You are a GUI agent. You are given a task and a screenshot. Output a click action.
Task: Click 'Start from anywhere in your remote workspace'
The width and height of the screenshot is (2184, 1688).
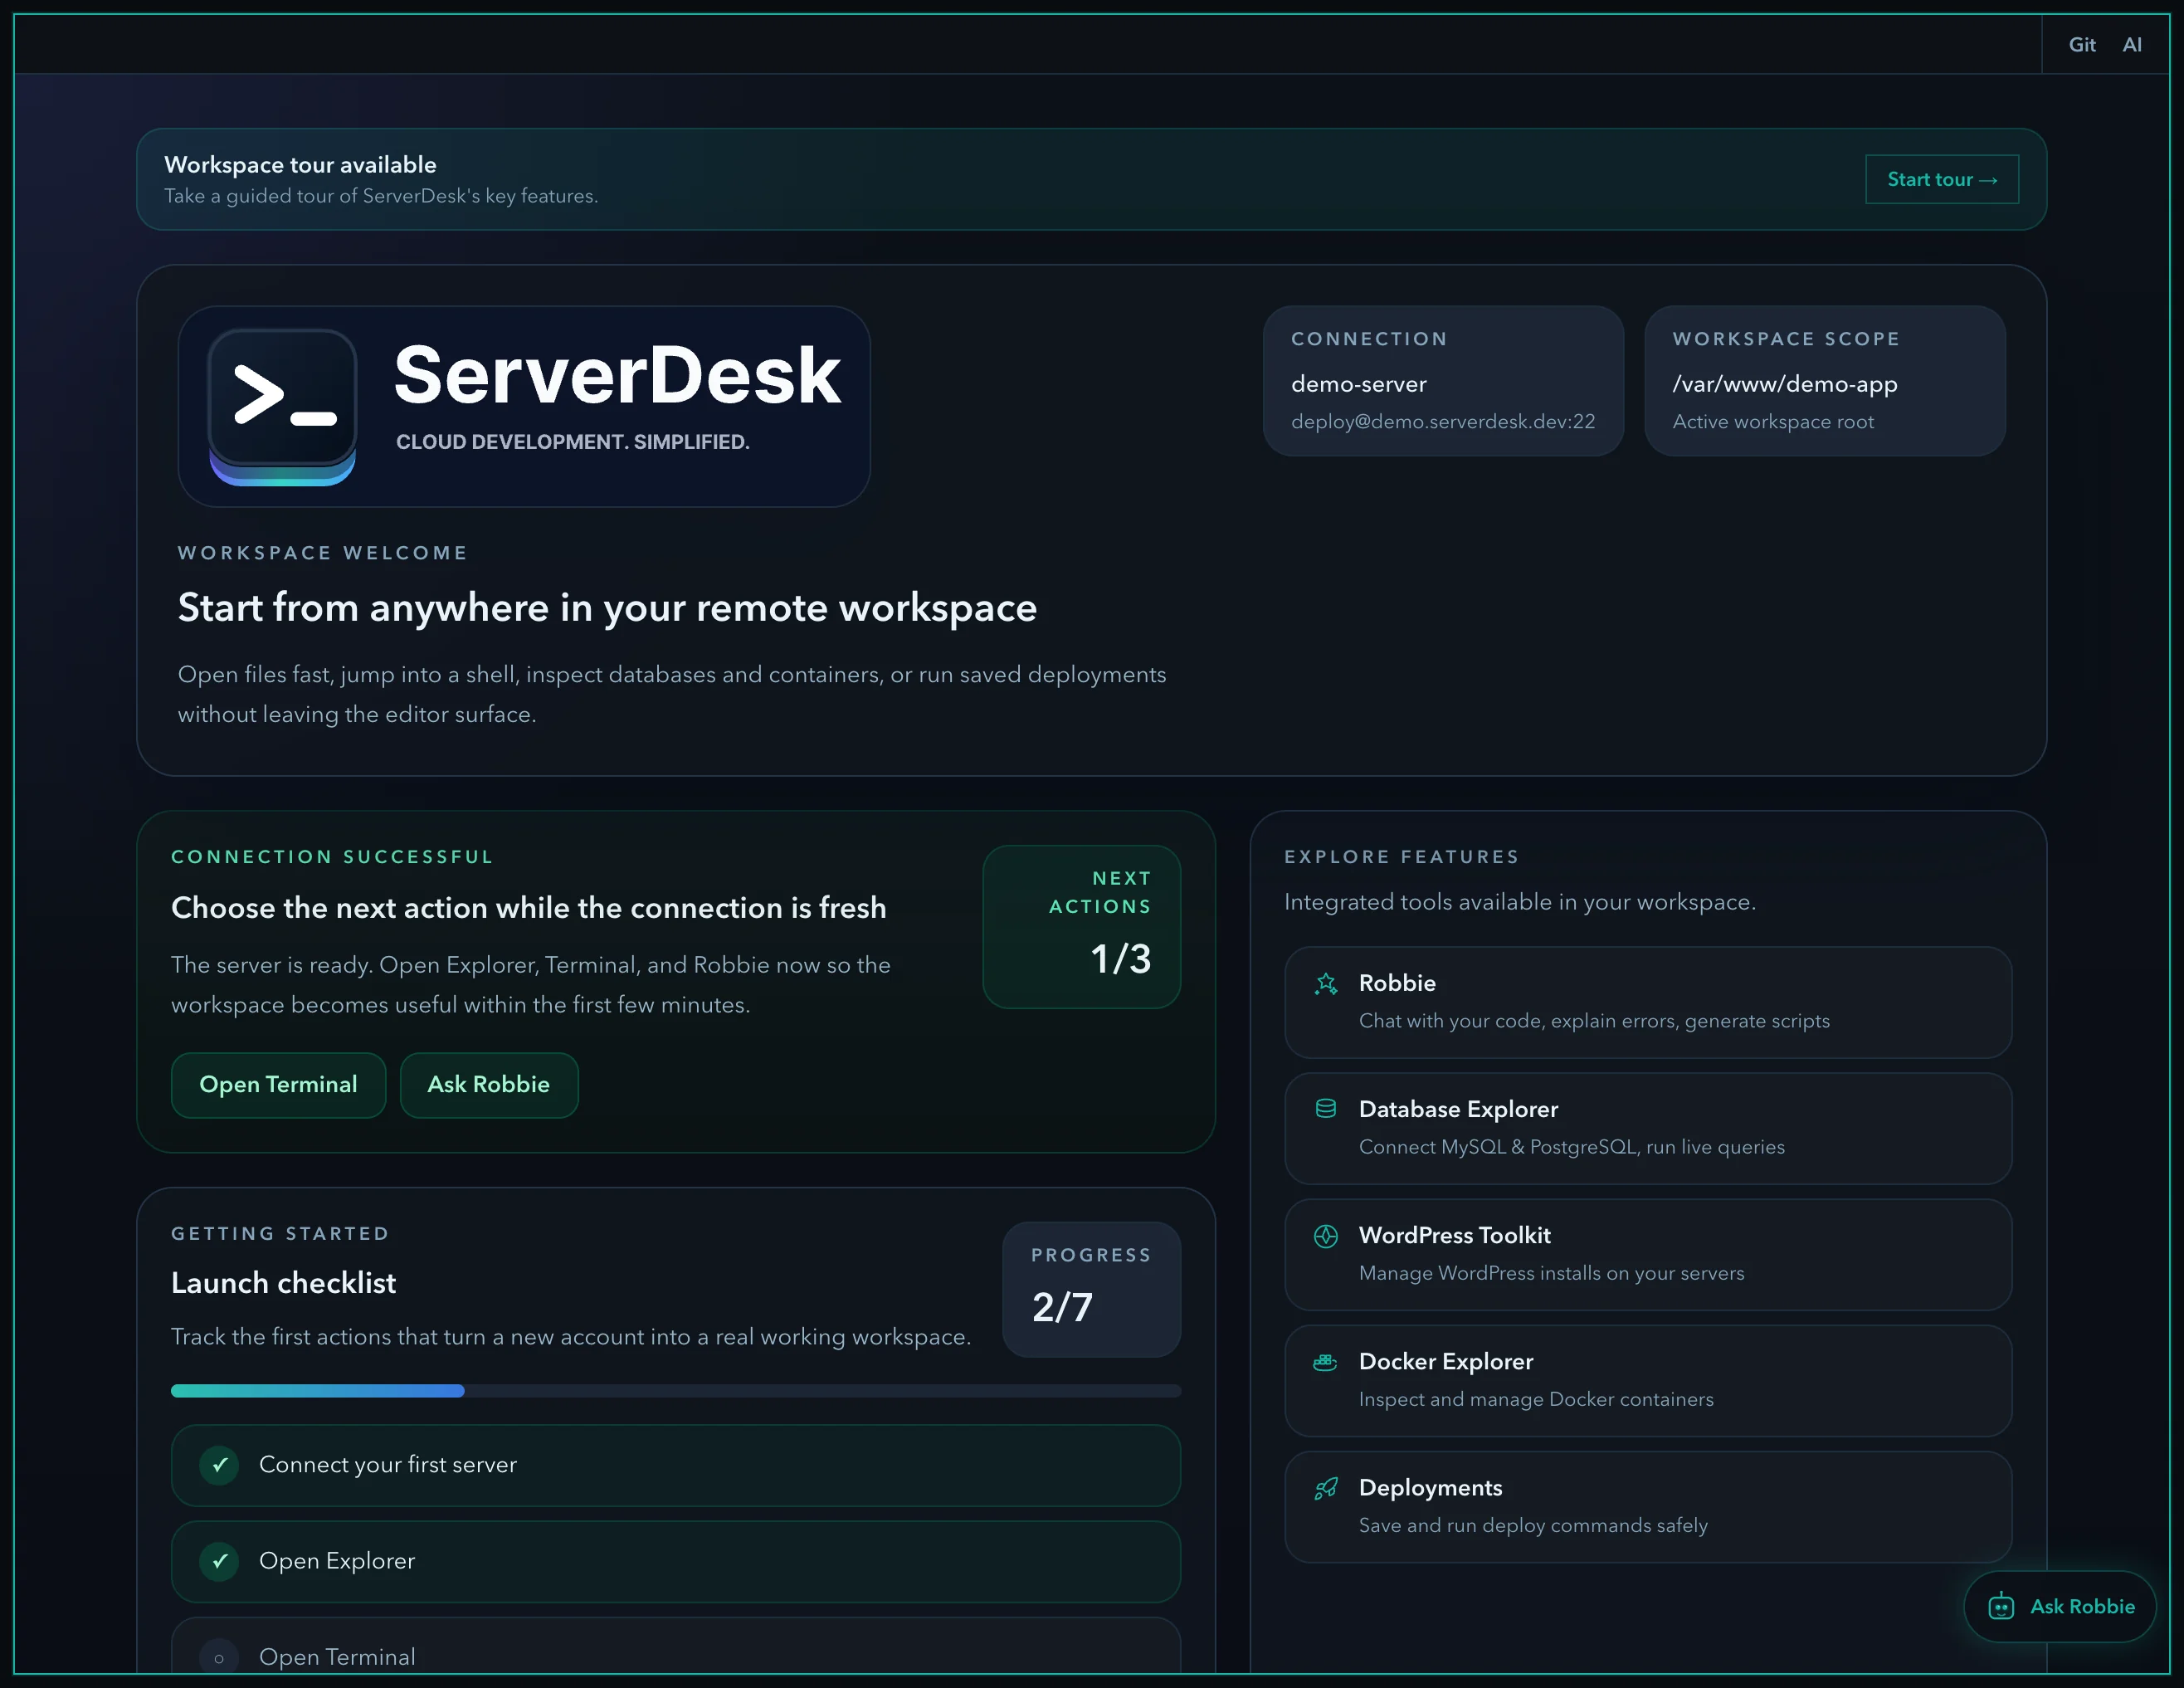click(x=607, y=607)
